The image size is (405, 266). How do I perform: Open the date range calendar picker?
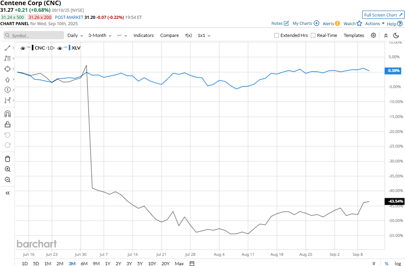pos(192,263)
